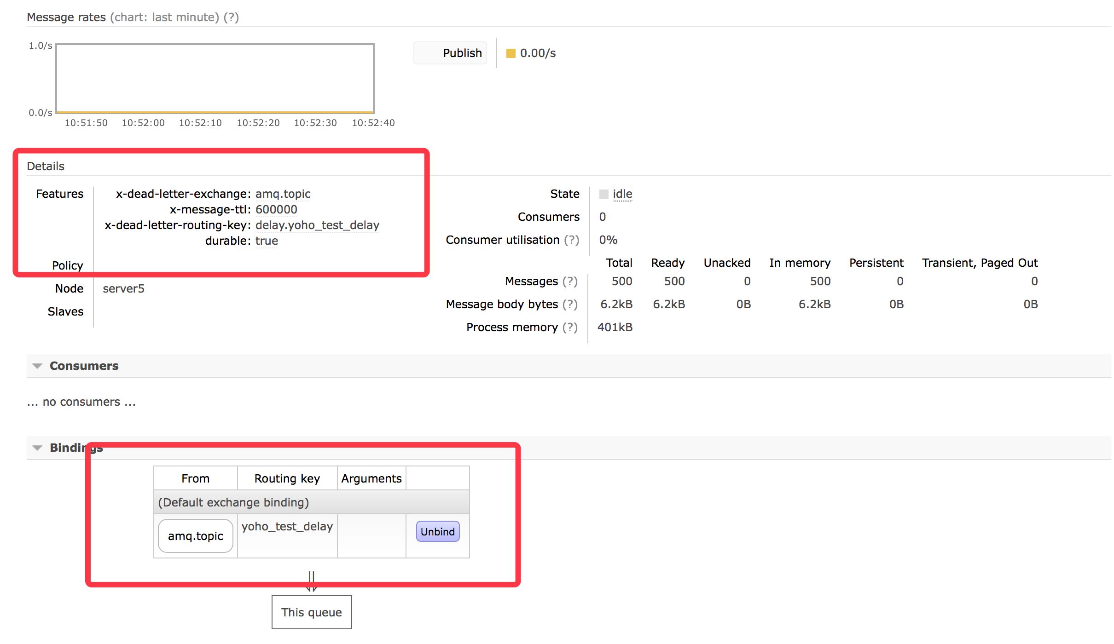Viewport: 1114px width, 644px height.
Task: Click the dead-letter-routing-key value
Action: 317,225
